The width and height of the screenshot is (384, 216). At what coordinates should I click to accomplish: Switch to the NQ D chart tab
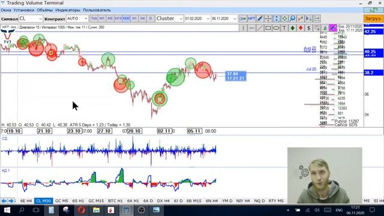pos(259,201)
